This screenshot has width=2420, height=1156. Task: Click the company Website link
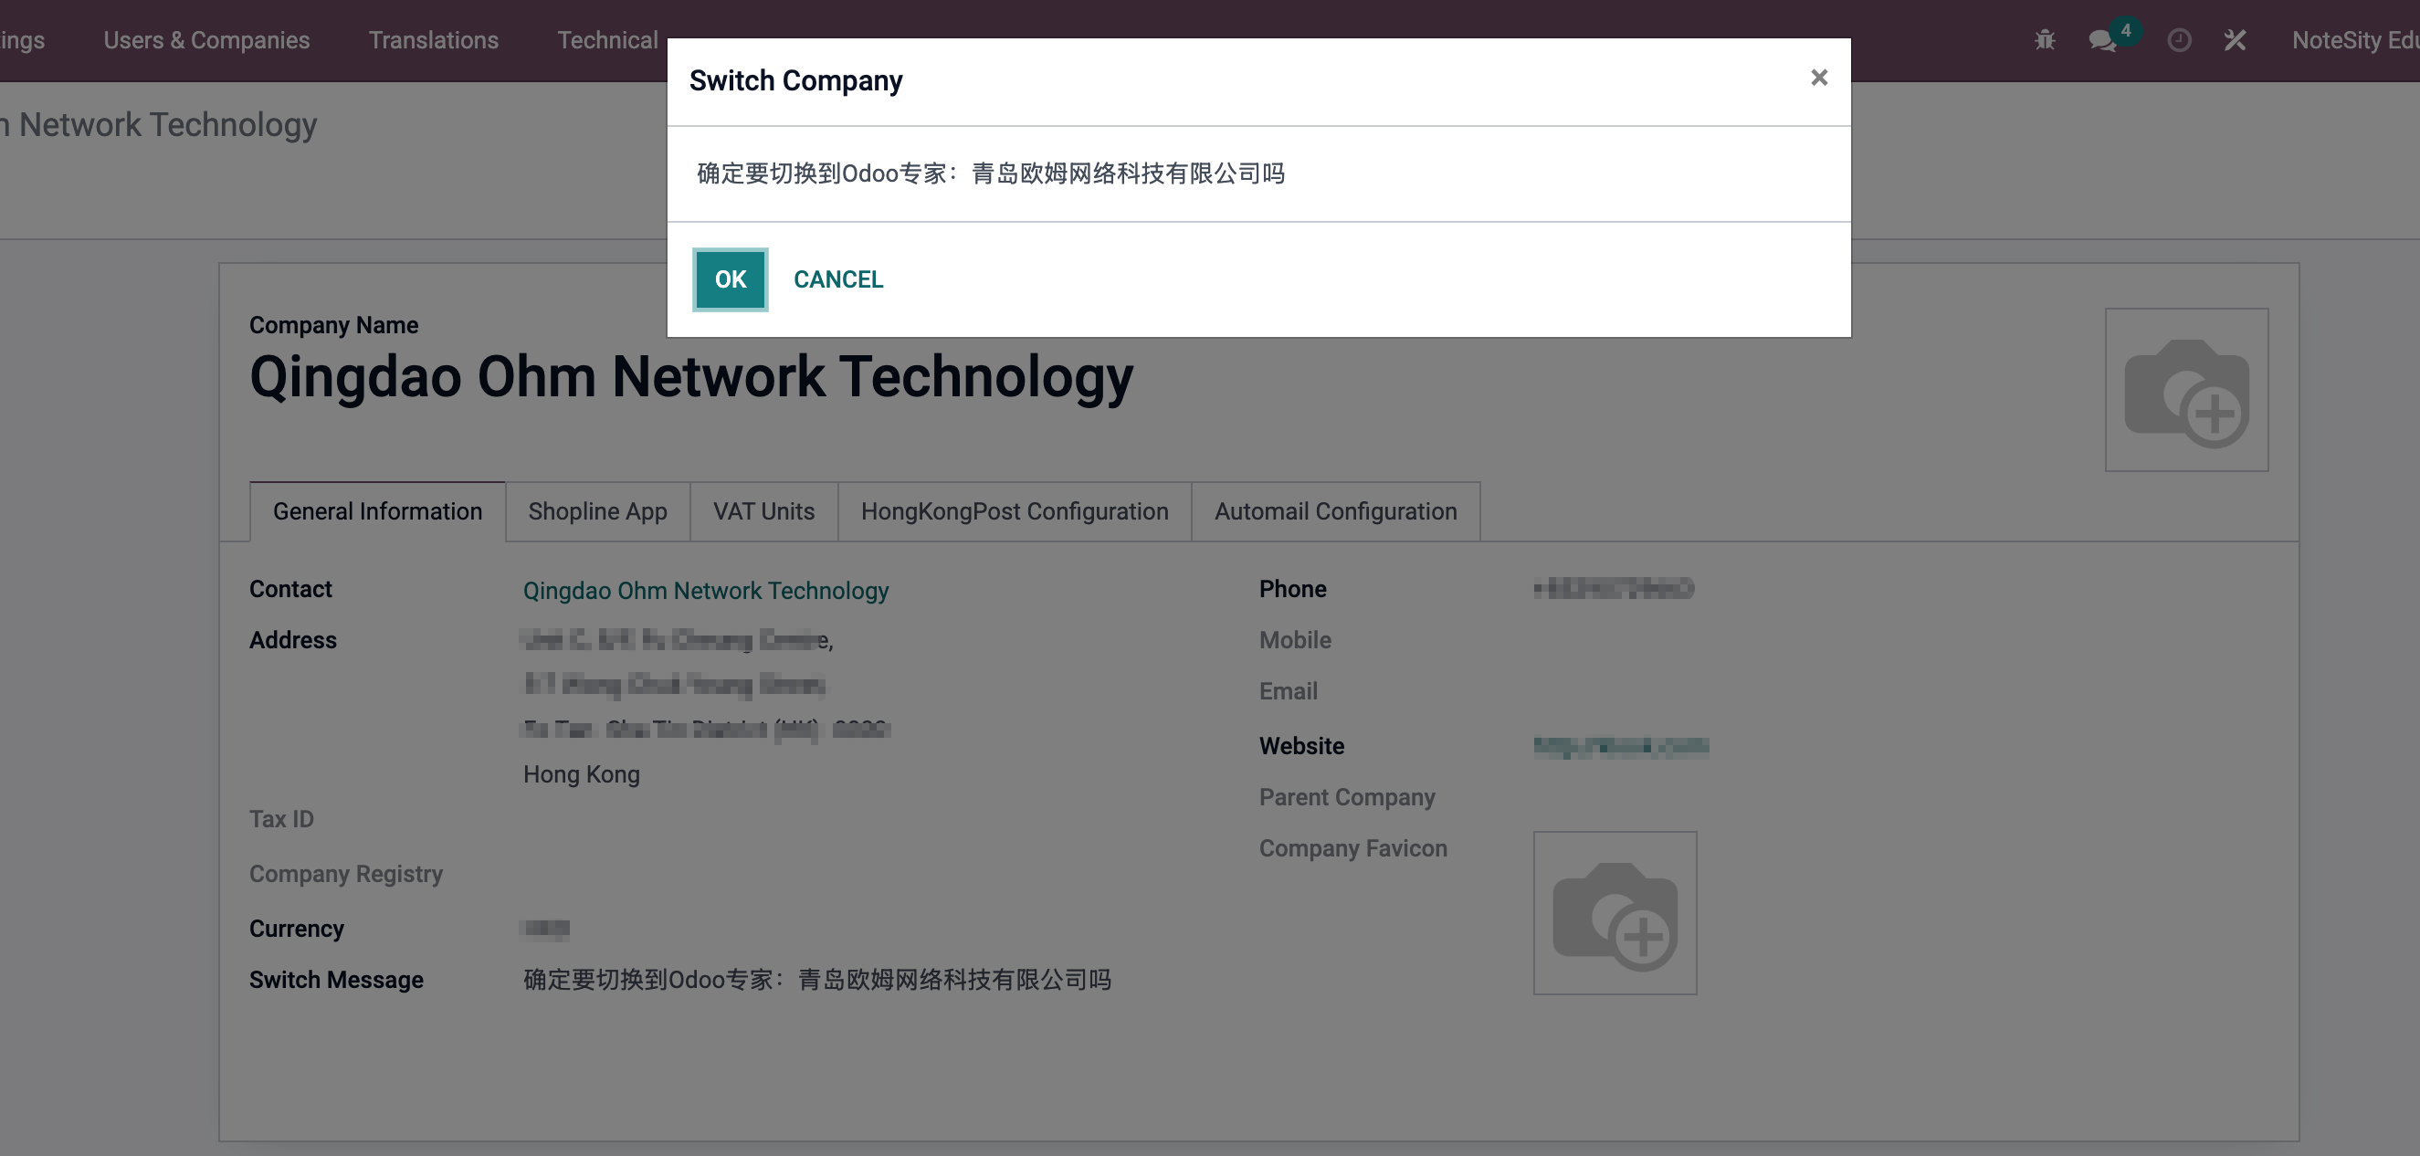coord(1622,745)
